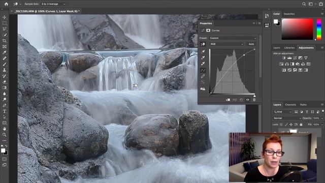Open the Normal blend mode dropdown
The width and height of the screenshot is (325, 183).
pos(287,118)
